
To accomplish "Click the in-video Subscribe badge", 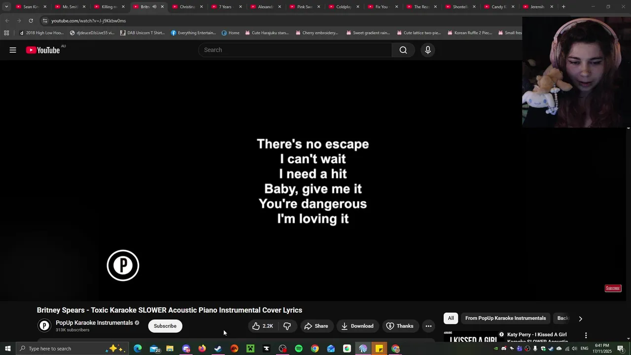I will [x=613, y=288].
